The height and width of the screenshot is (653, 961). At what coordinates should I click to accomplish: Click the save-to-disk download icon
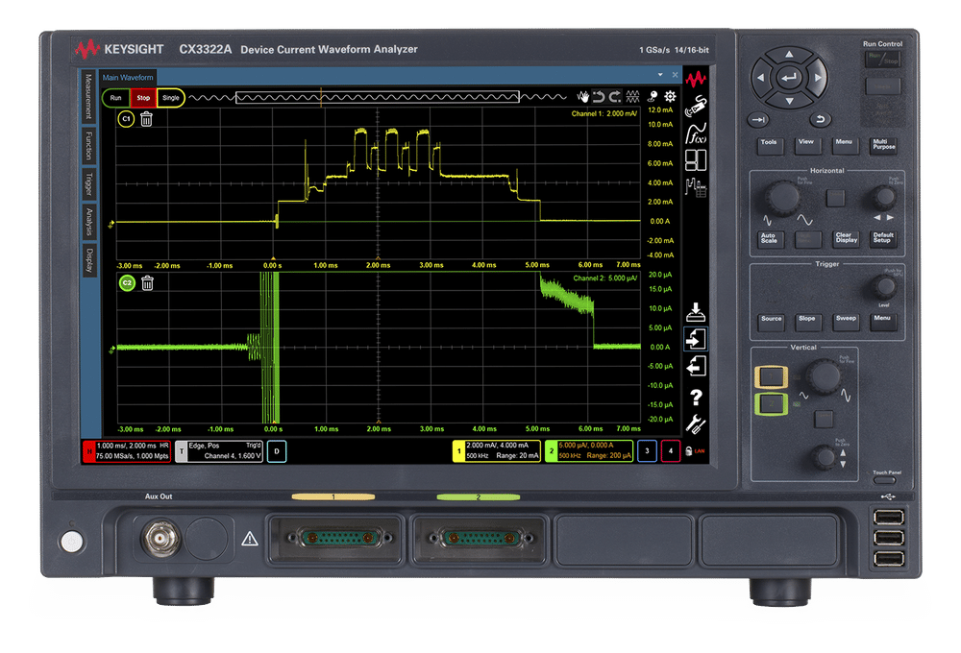tap(696, 312)
